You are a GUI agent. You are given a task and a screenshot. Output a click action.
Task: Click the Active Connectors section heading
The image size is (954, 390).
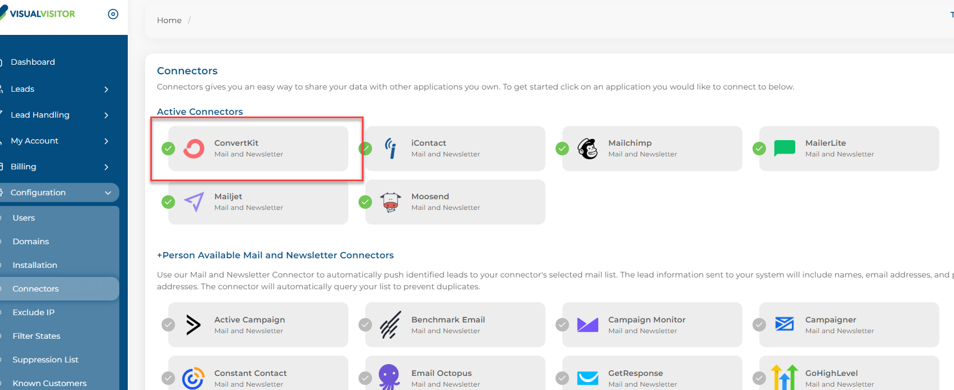click(200, 111)
